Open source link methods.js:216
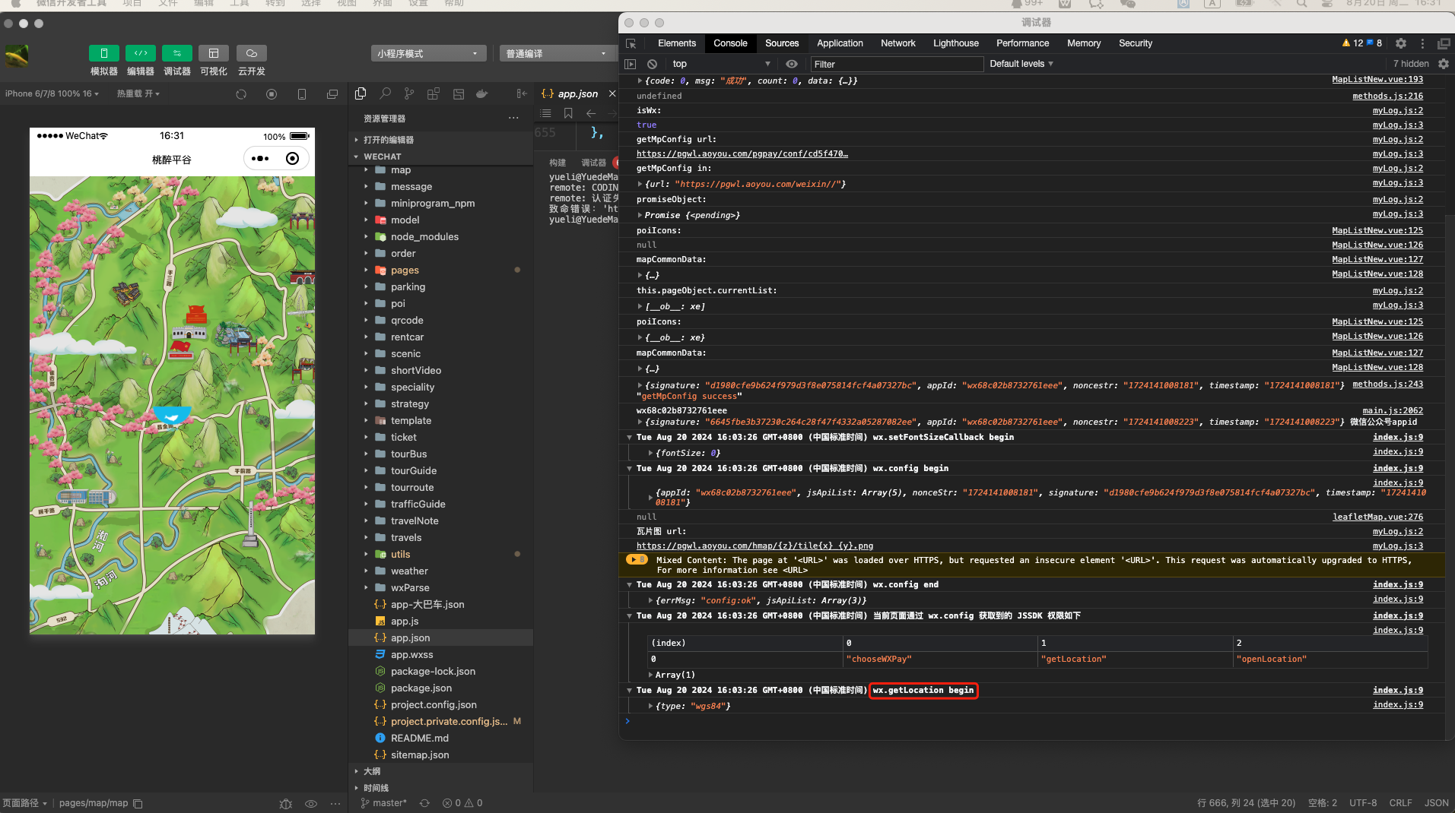1455x813 pixels. pos(1387,96)
